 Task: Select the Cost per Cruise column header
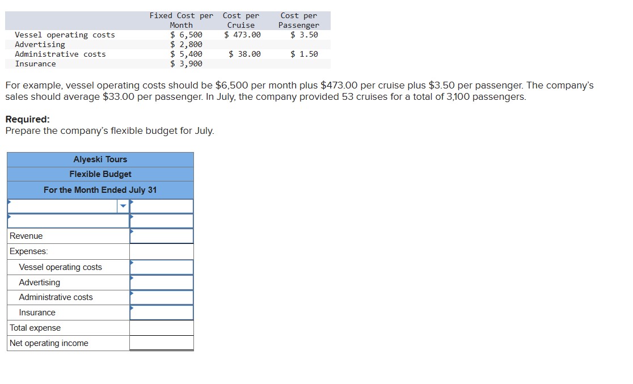(241, 20)
